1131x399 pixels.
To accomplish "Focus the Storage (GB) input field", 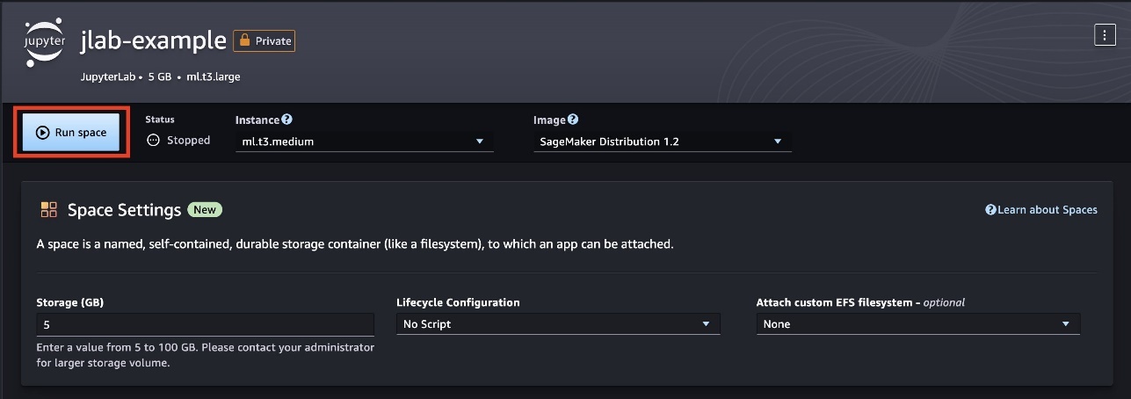I will tap(205, 323).
